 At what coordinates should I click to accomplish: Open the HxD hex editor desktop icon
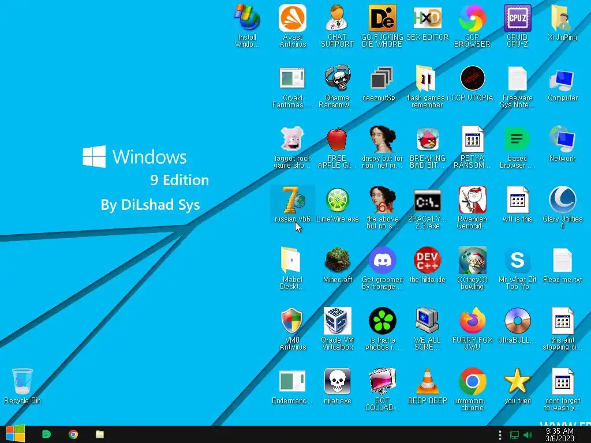[428, 22]
